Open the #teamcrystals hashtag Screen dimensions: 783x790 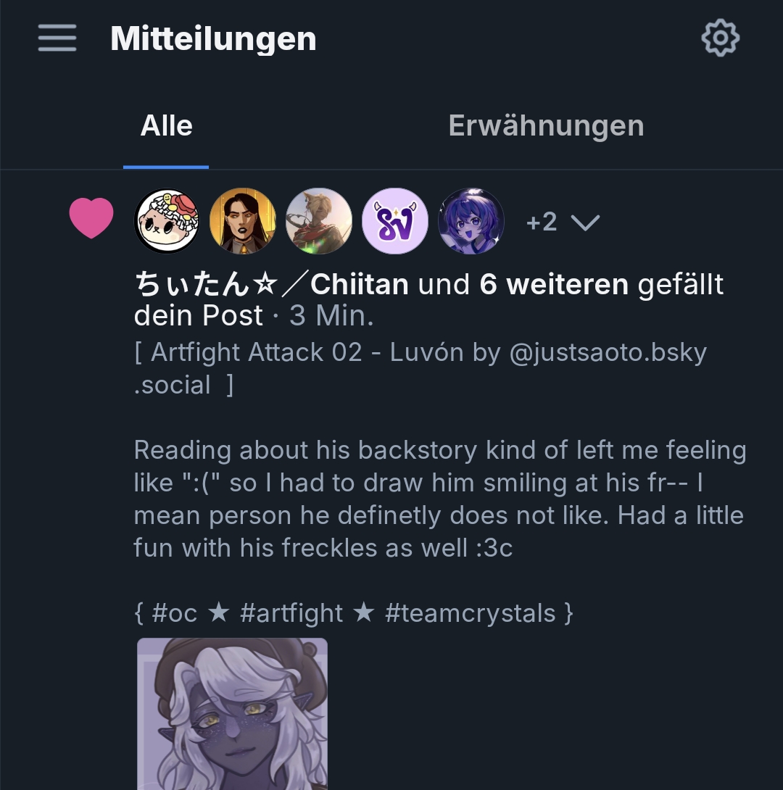[x=470, y=613]
